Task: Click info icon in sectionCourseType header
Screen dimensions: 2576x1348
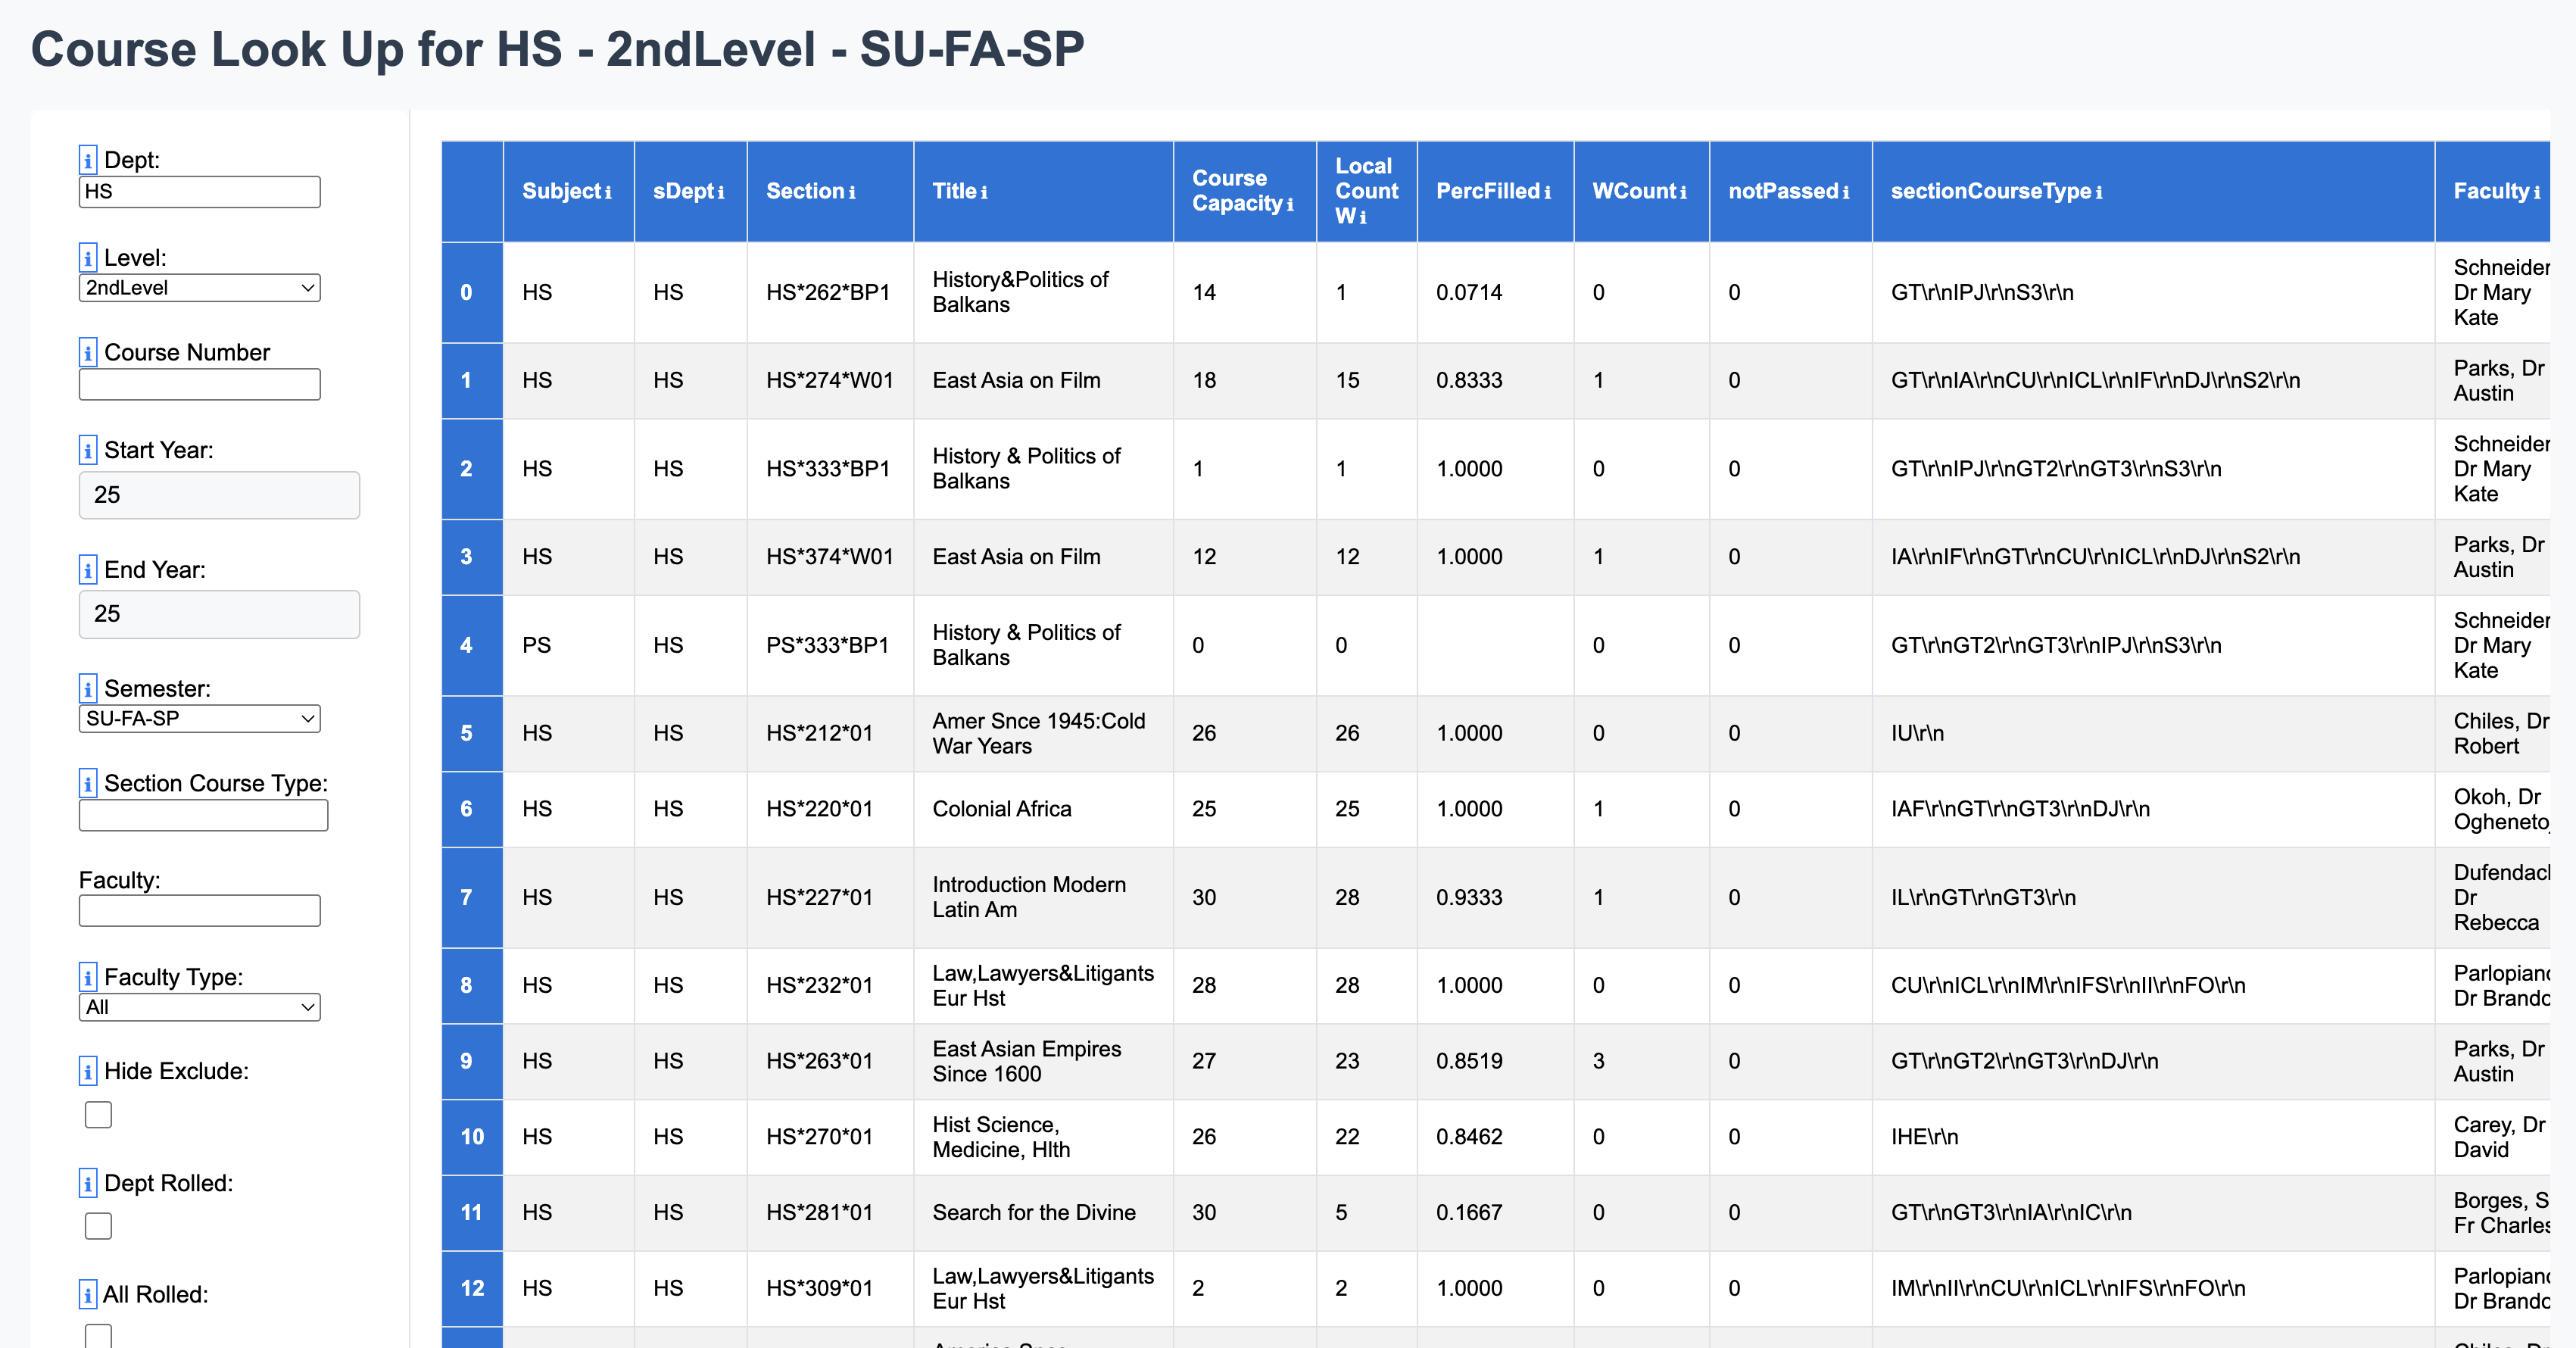Action: 2098,192
